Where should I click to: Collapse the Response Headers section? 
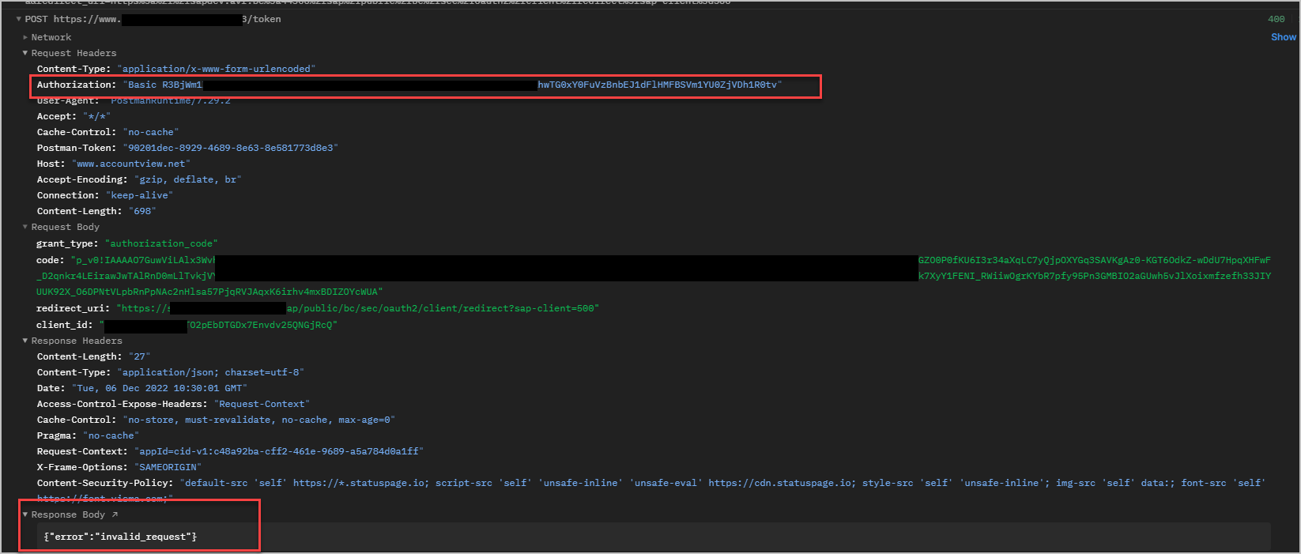(25, 341)
